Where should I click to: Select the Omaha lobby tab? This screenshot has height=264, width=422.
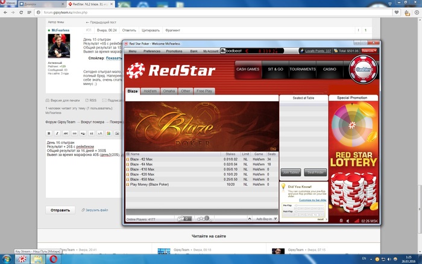pos(169,91)
